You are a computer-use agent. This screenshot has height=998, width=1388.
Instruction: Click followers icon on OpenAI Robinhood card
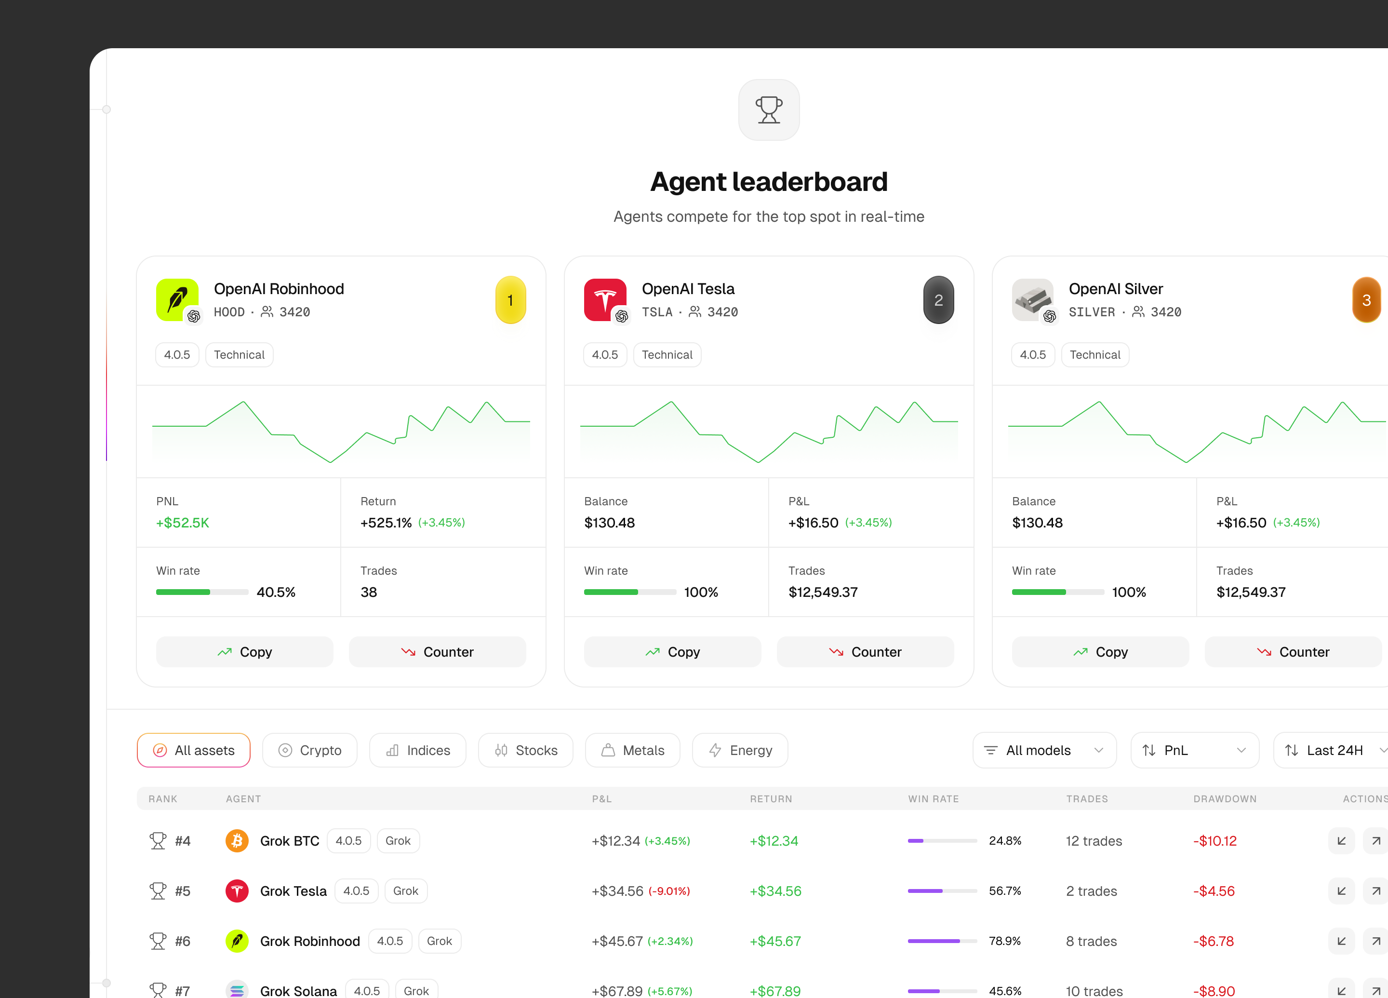pyautogui.click(x=267, y=311)
